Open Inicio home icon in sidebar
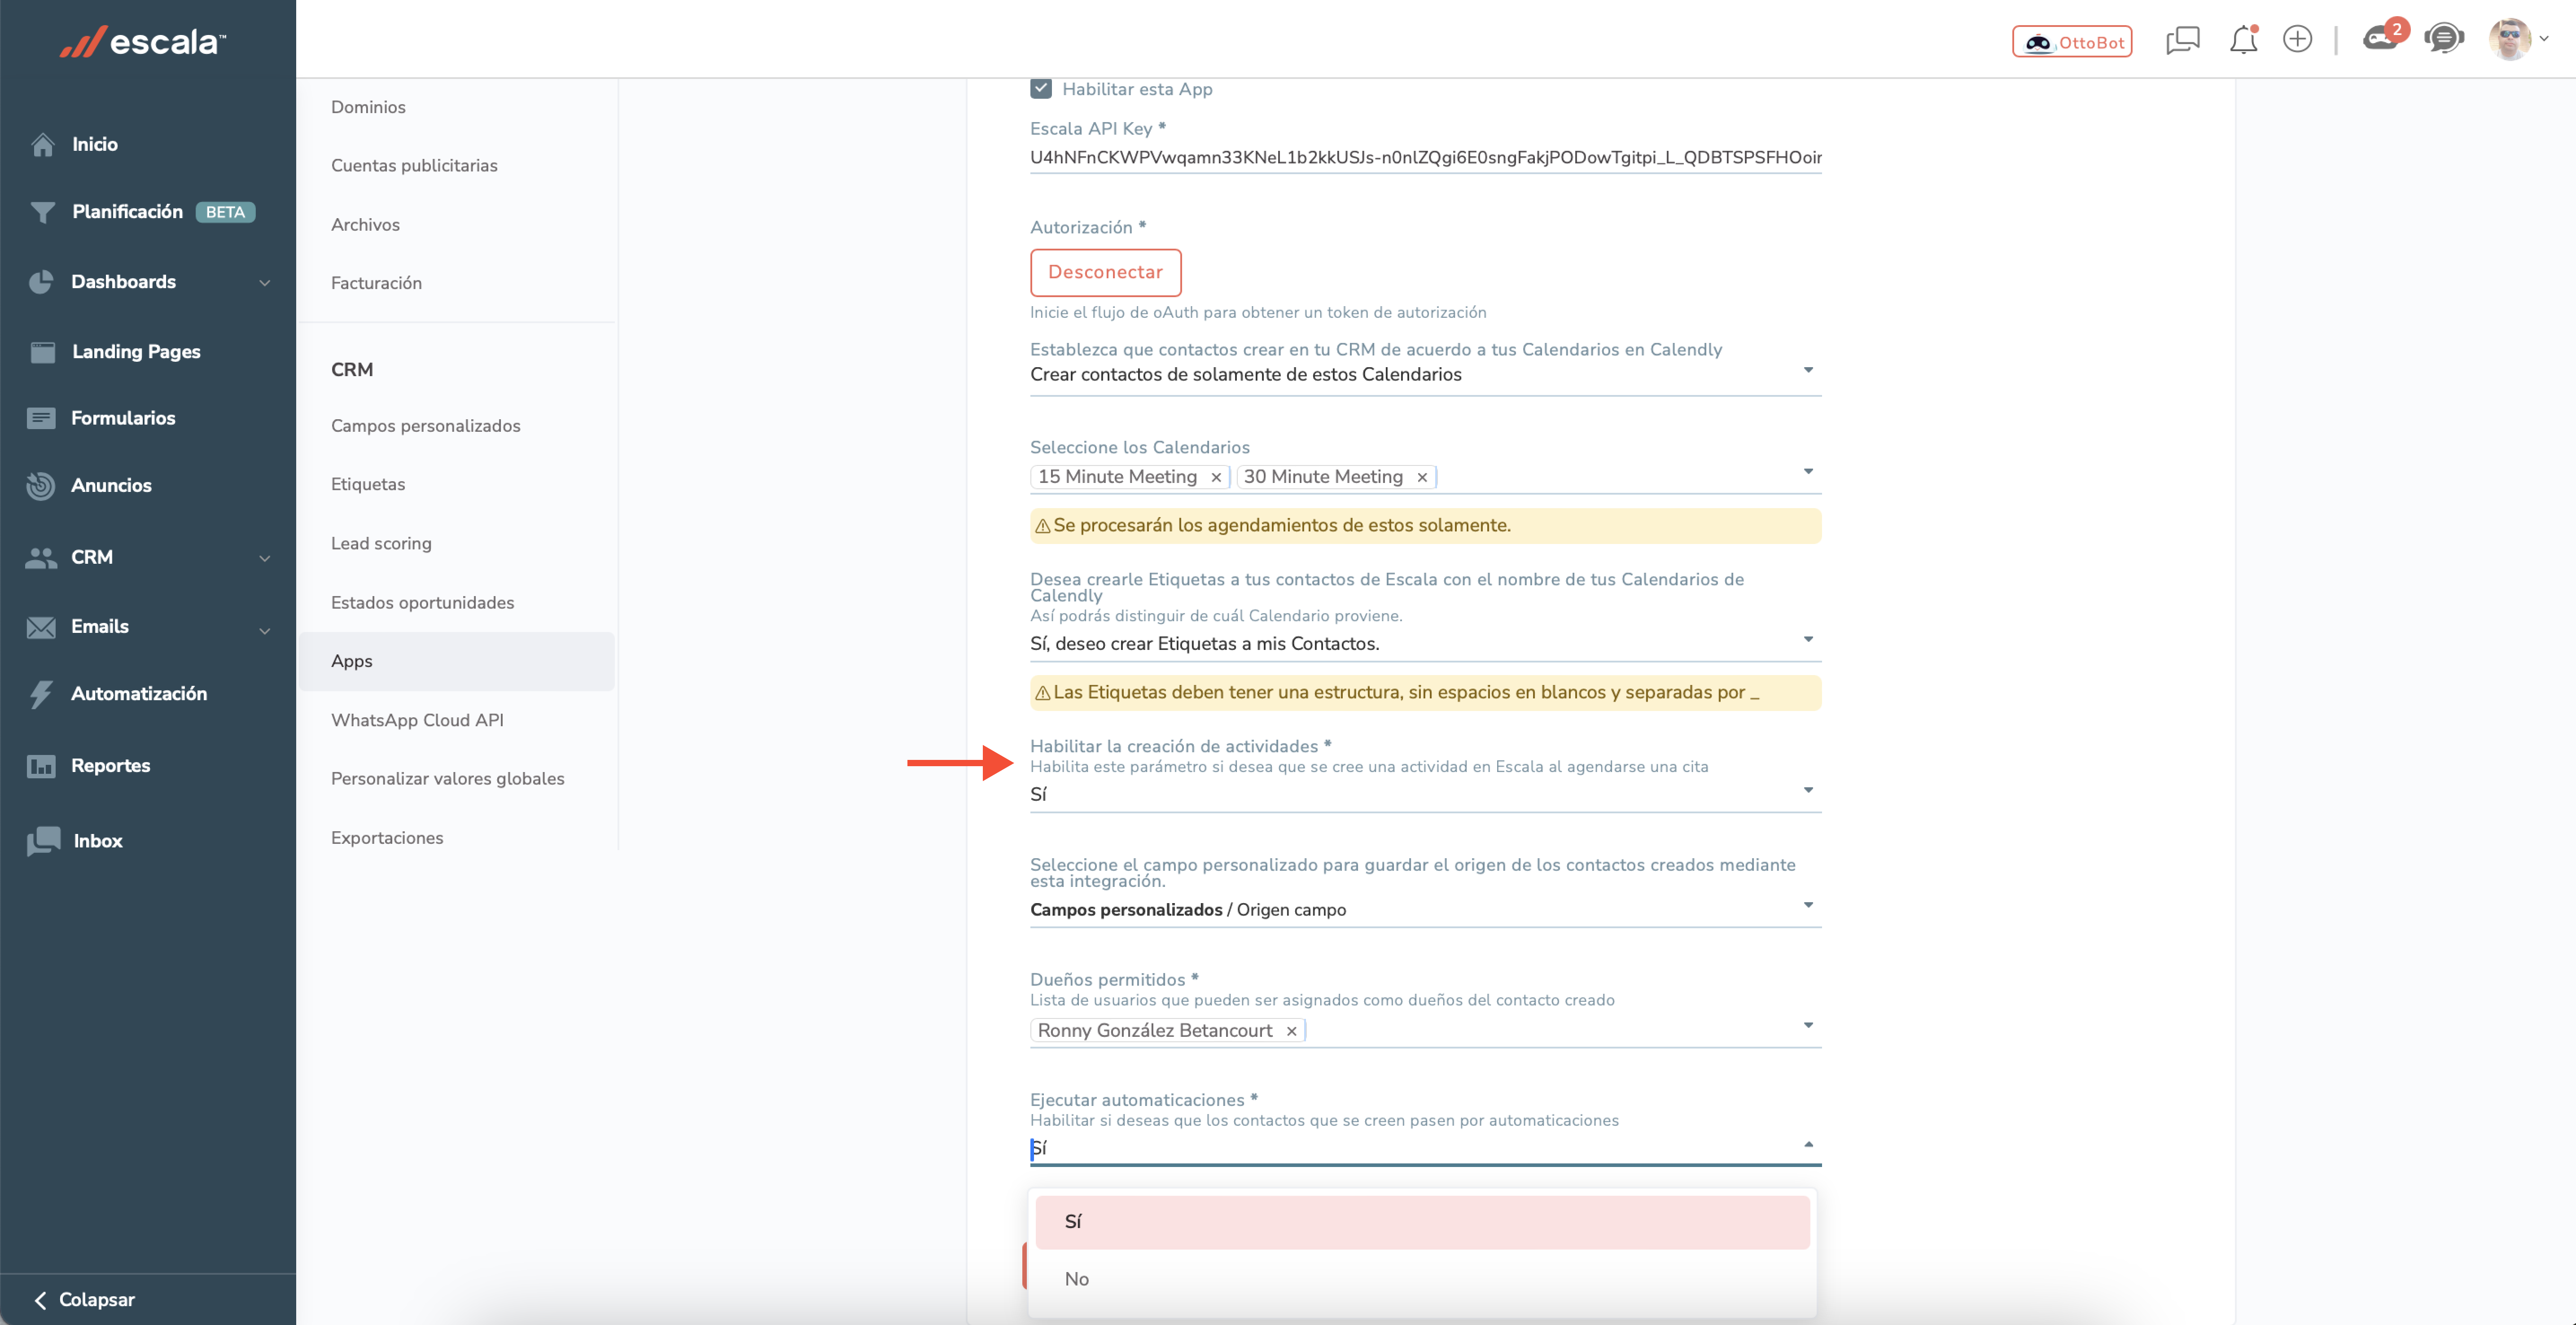This screenshot has width=2576, height=1325. click(42, 144)
